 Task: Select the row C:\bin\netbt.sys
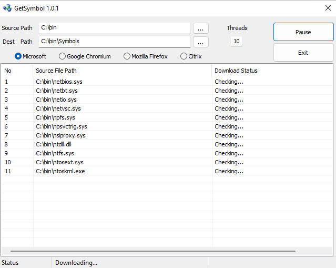pos(167,91)
